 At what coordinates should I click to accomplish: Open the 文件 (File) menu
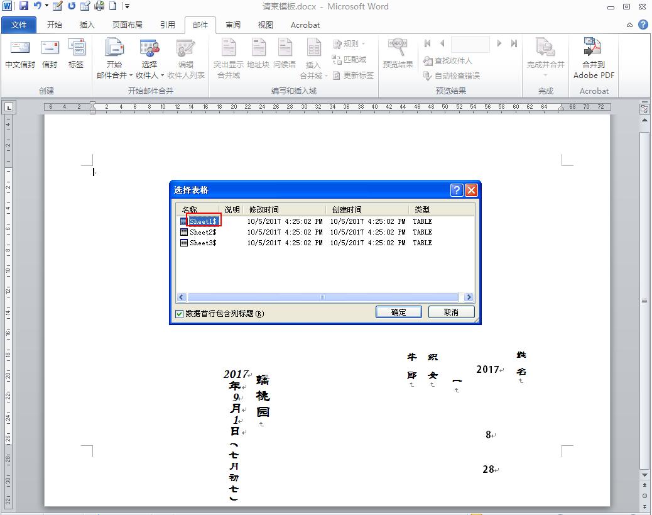click(19, 25)
